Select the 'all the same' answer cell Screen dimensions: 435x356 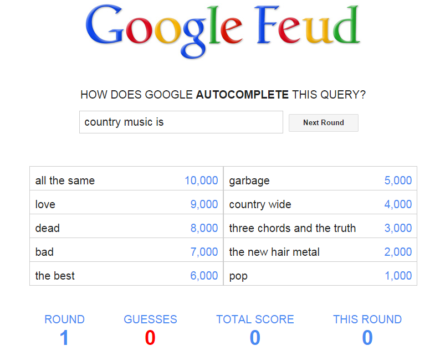[x=126, y=180]
